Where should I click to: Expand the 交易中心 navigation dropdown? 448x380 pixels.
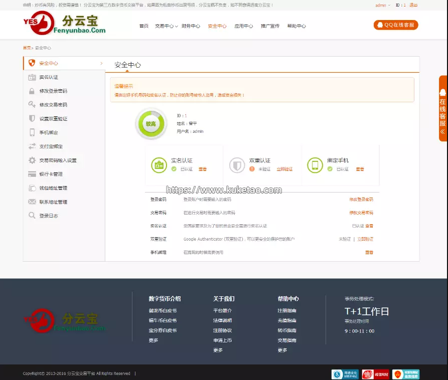[166, 26]
